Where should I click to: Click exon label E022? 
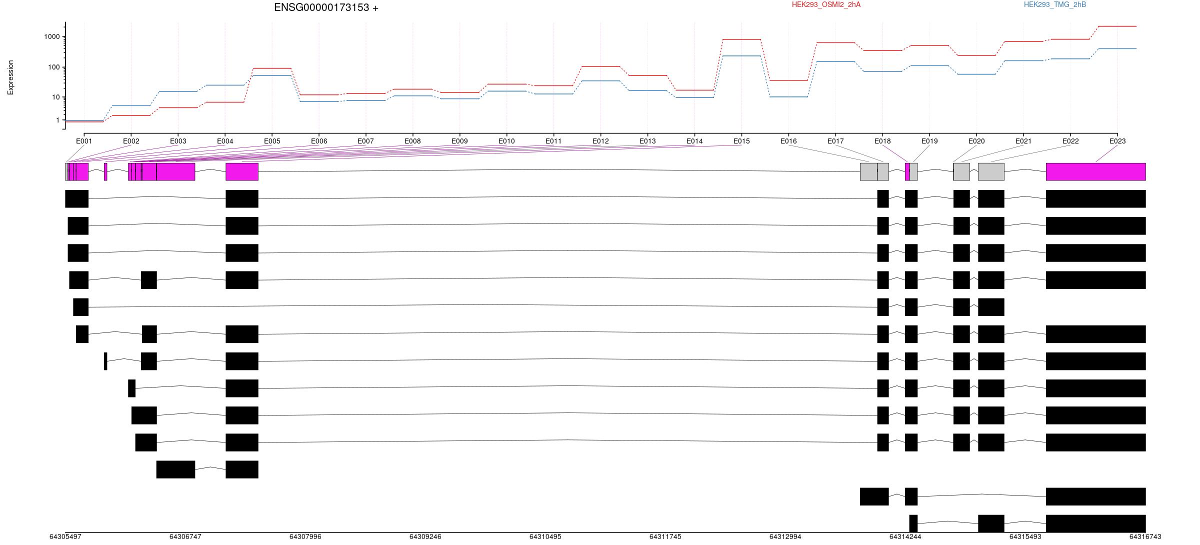click(x=1070, y=141)
